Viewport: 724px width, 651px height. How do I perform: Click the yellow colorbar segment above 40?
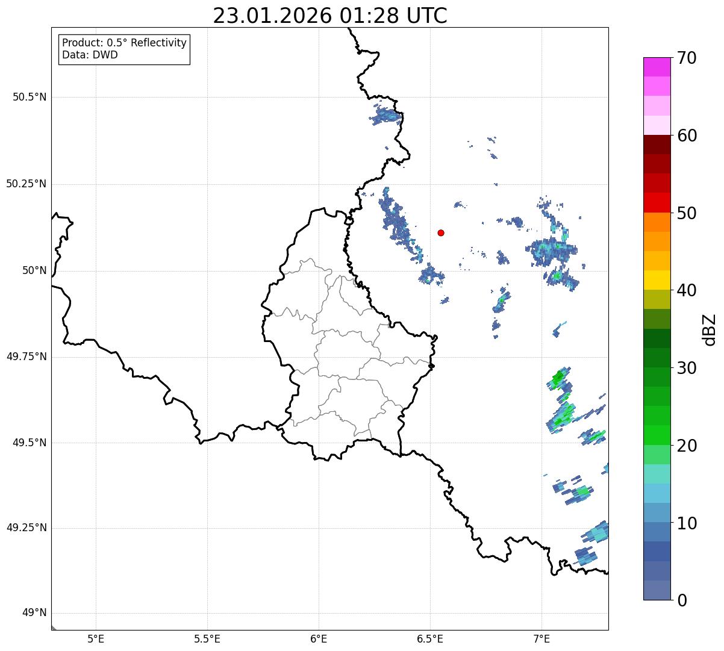coord(657,280)
